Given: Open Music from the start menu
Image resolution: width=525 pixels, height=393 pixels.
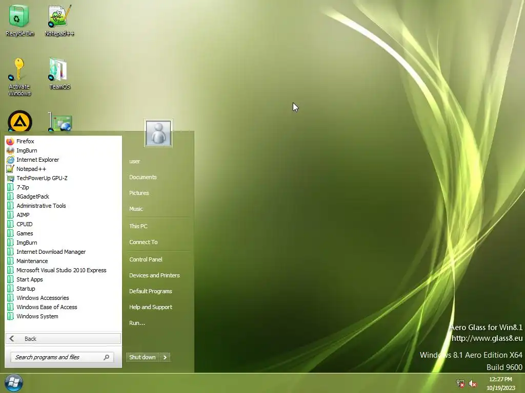Looking at the screenshot, I should click(136, 209).
